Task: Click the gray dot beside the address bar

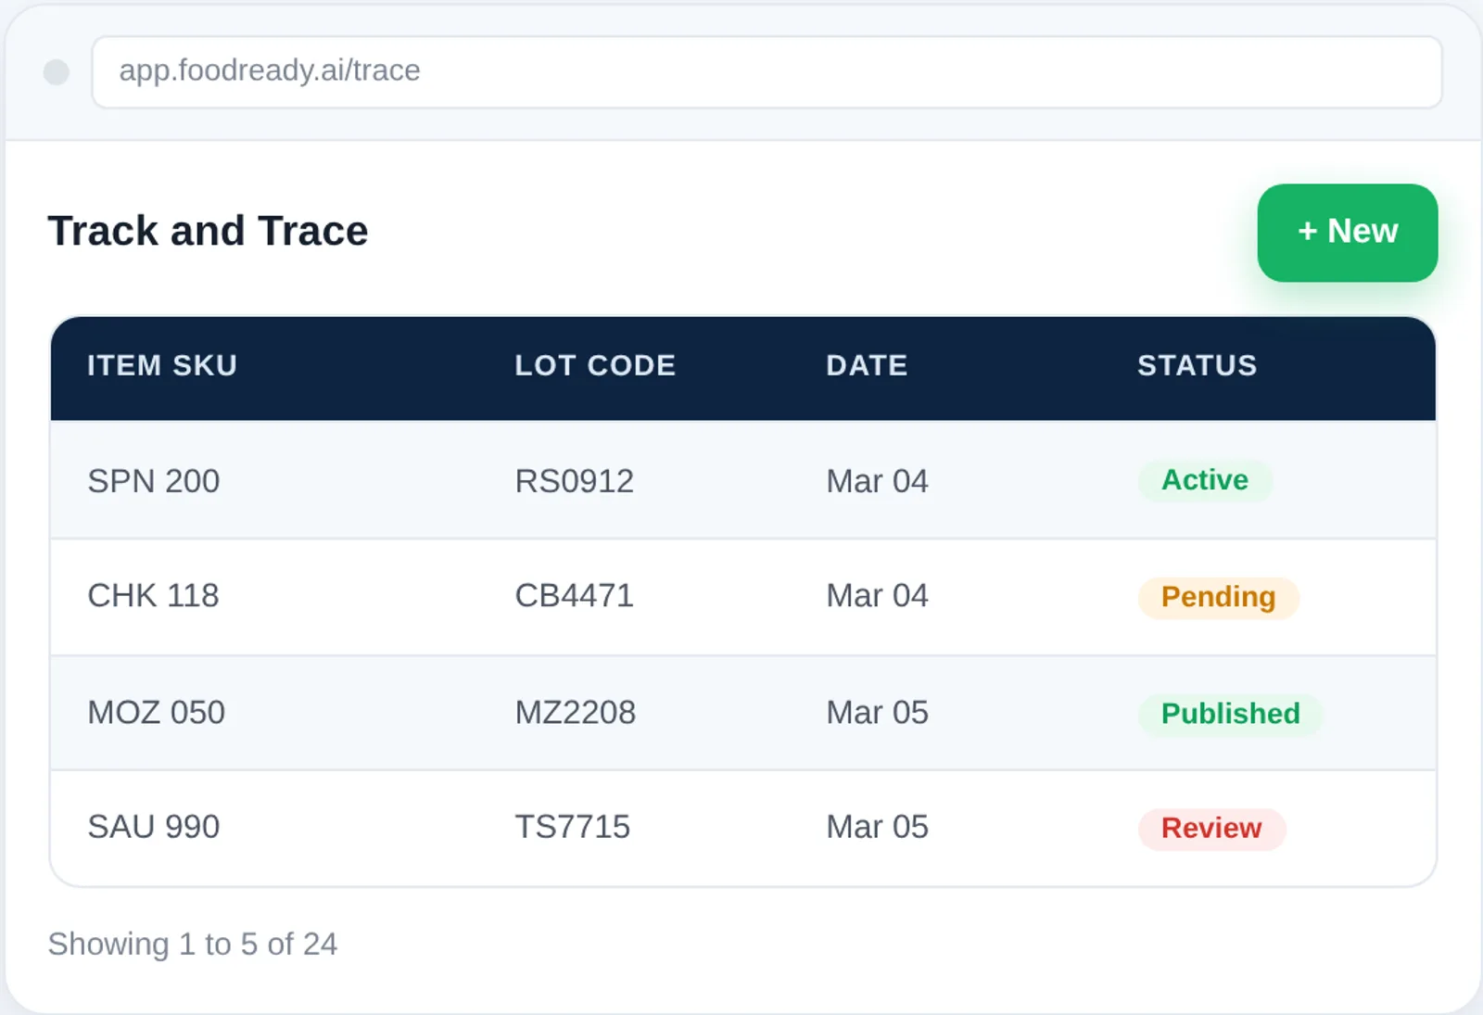Action: pyautogui.click(x=57, y=72)
